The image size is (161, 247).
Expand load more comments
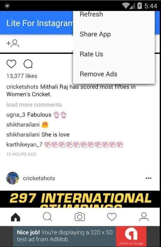point(34,105)
